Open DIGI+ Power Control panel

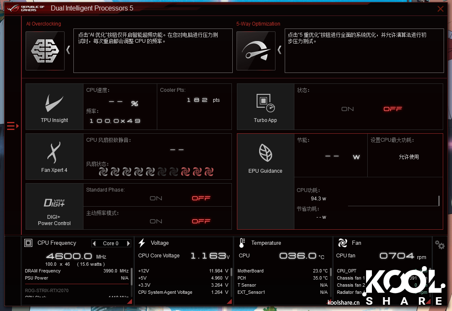coord(55,206)
